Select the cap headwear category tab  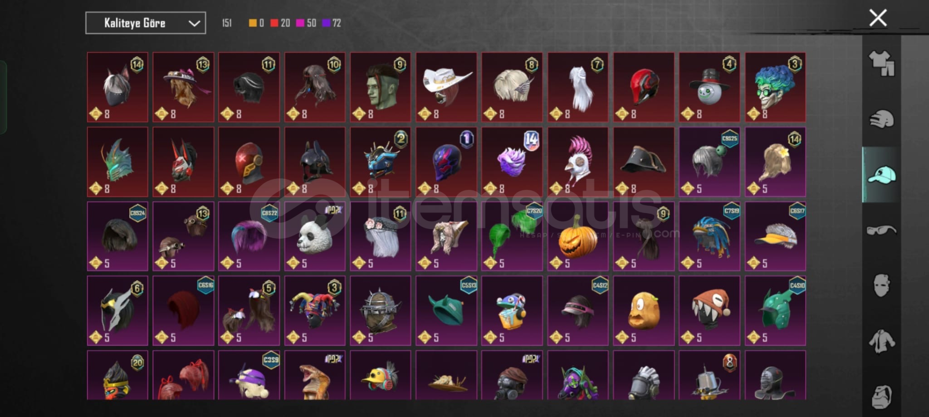tap(882, 175)
